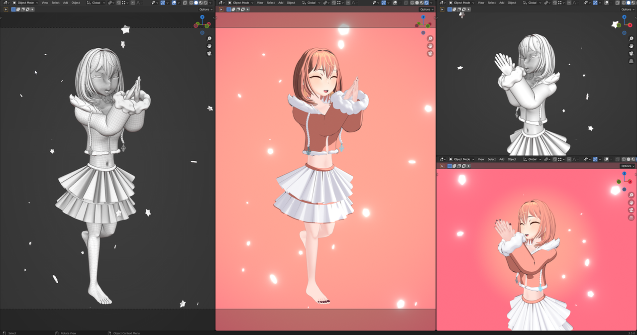Screen dimensions: 637x335
Task: Open Object menu in top-right viewport
Action: 512,2
